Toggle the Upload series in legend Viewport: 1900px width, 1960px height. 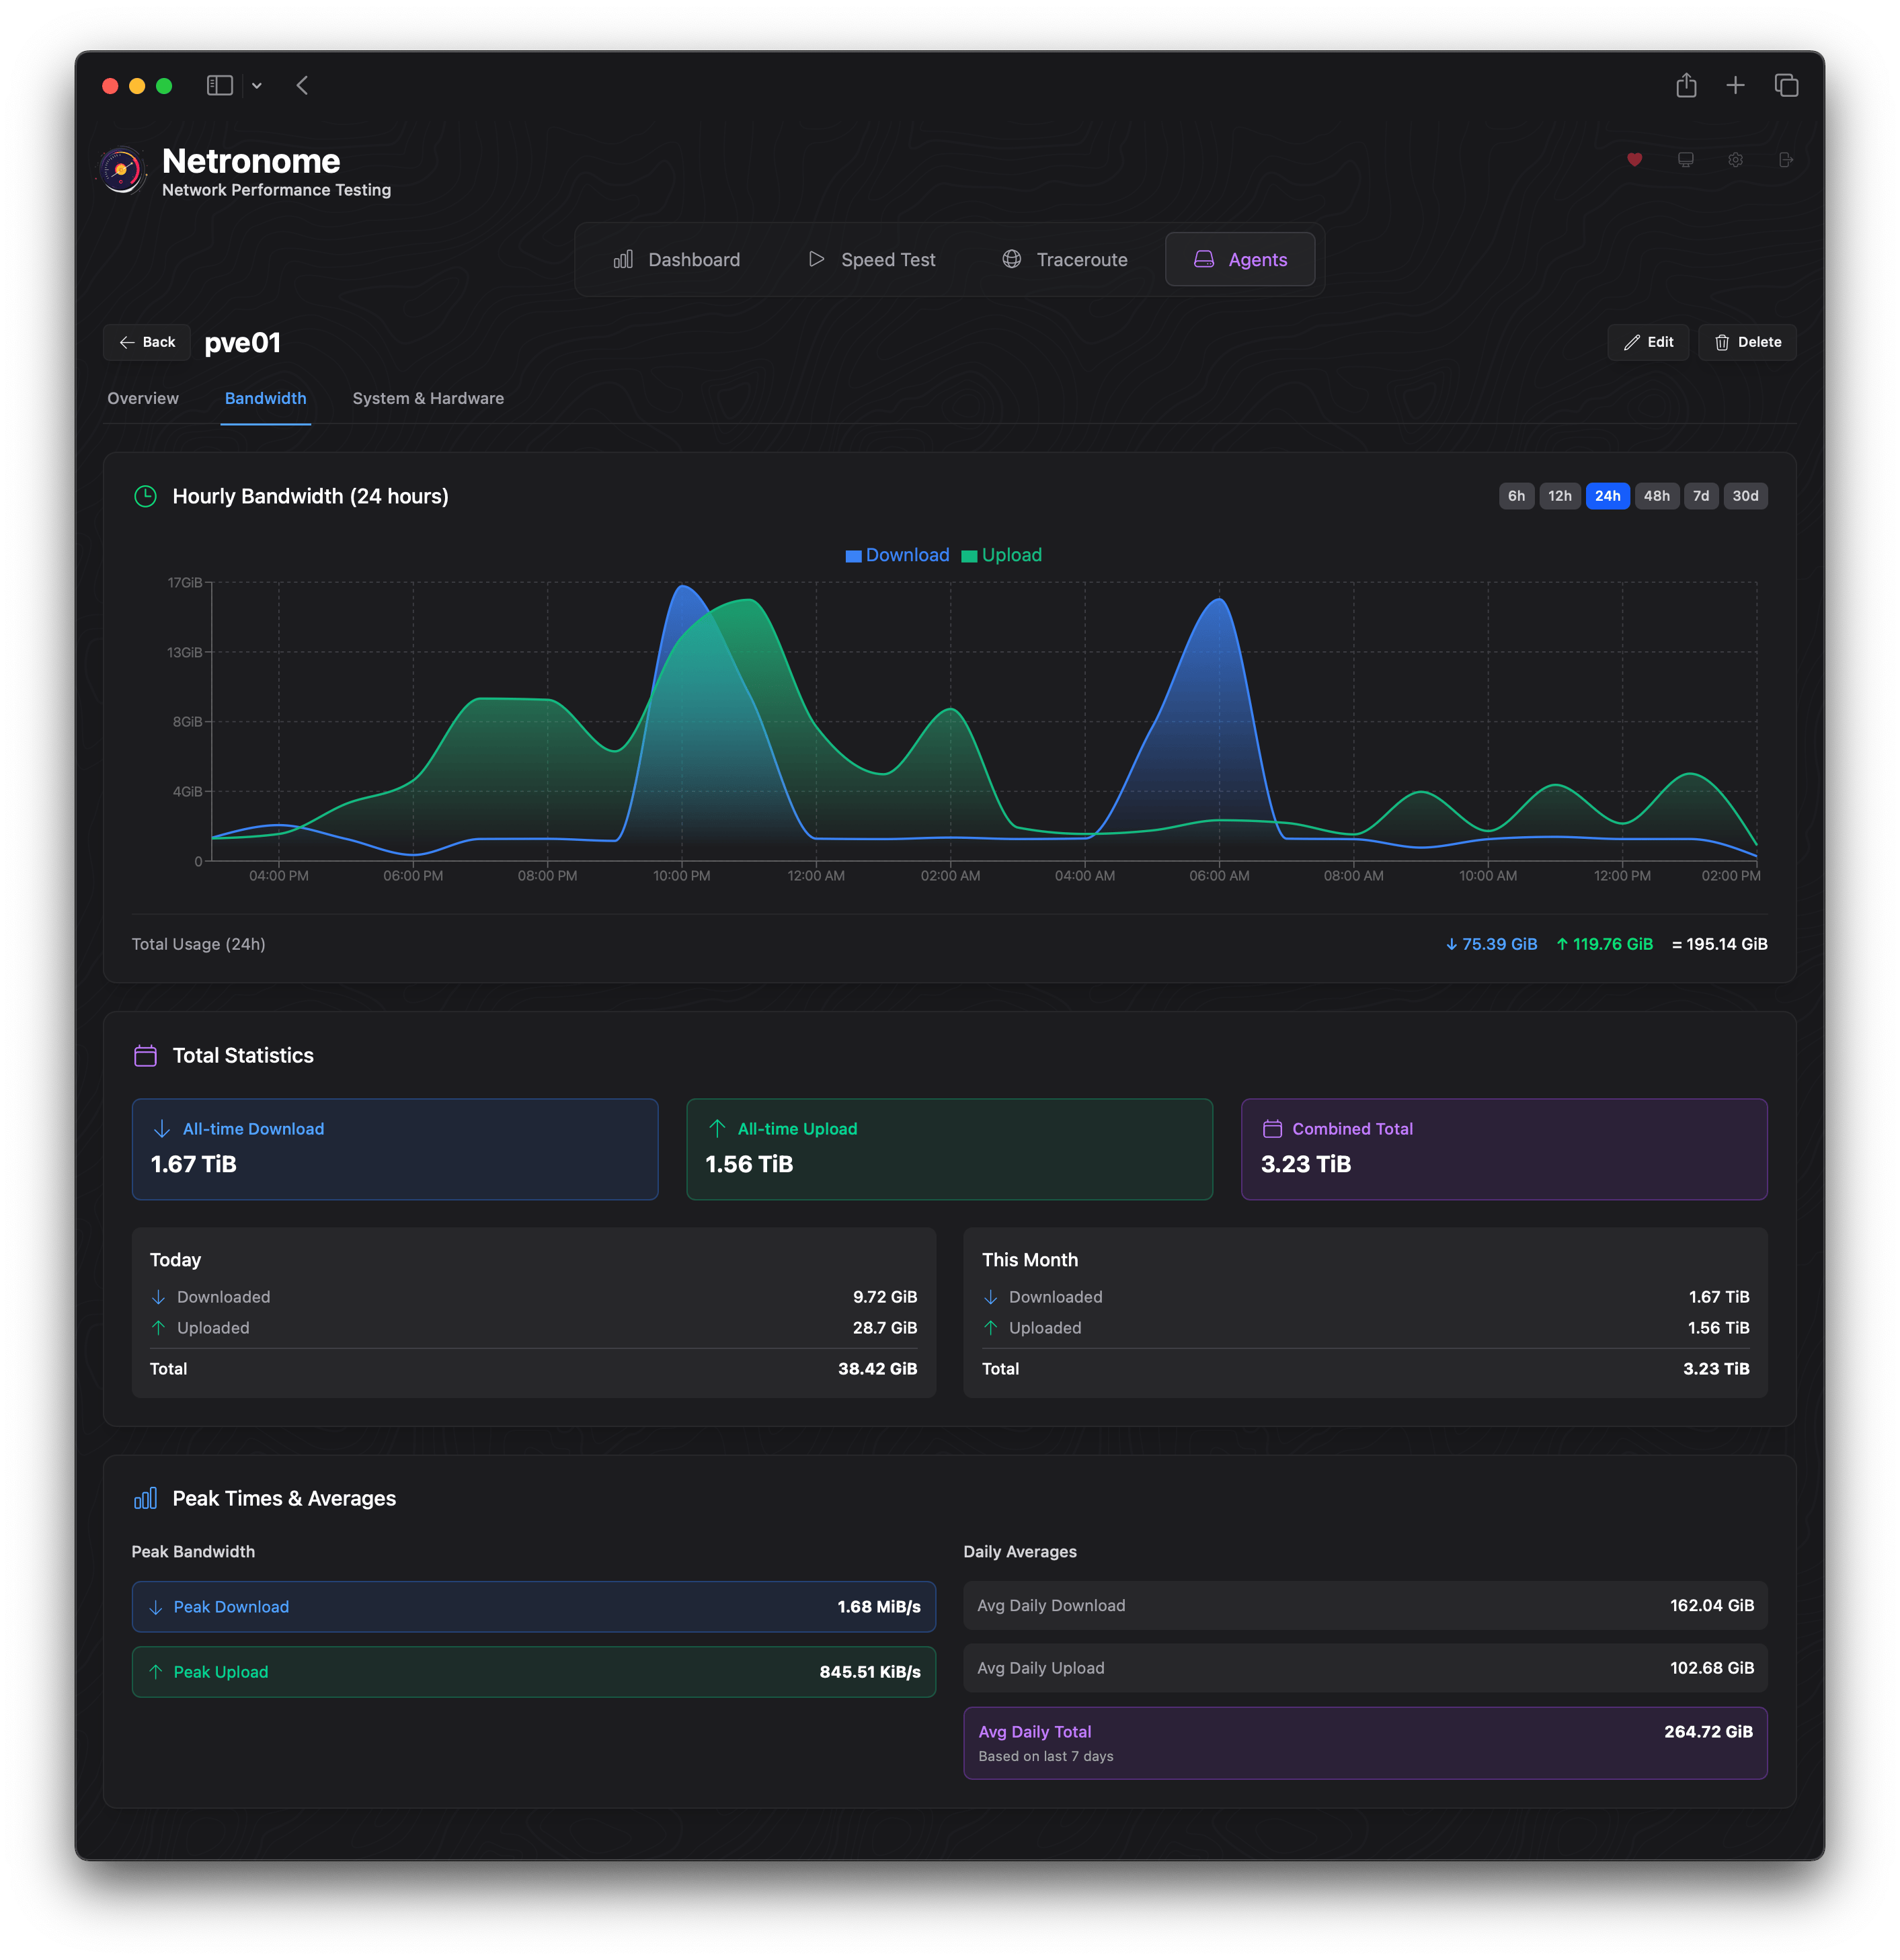pos(1001,555)
